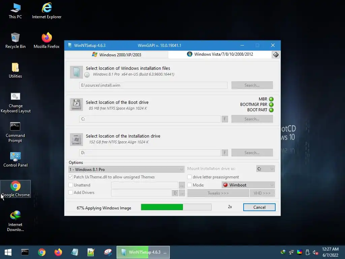Select Windows Vista/7/8/10/2008/2012 tab
345x259 pixels.
pos(220,54)
